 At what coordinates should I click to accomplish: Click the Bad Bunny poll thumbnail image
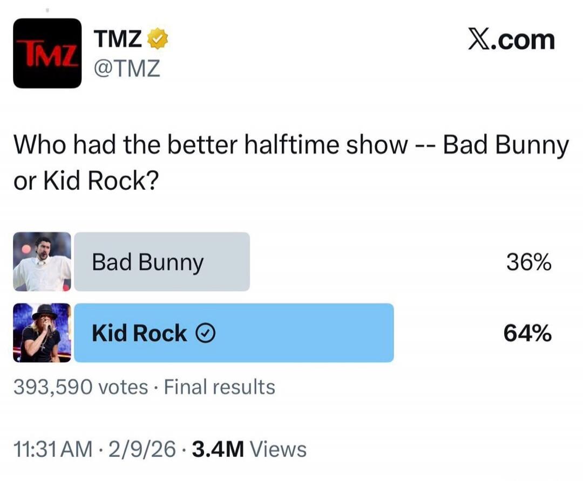(x=41, y=262)
